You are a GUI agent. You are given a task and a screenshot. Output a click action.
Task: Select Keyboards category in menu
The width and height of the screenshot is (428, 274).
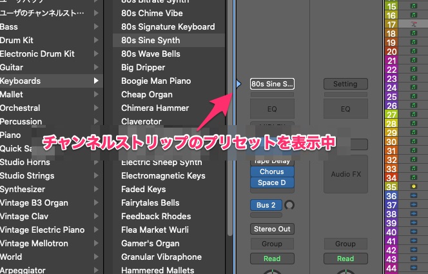[x=52, y=81]
